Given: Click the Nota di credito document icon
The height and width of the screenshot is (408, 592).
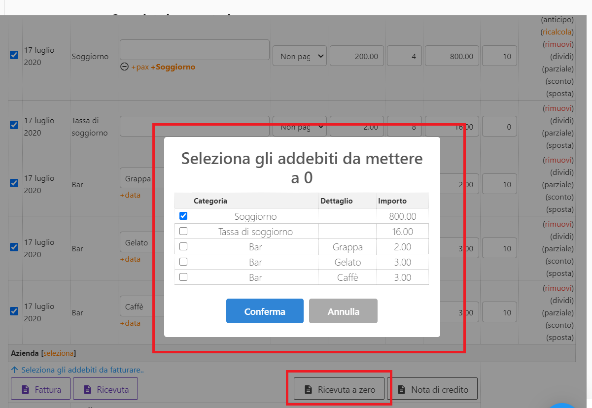Looking at the screenshot, I should point(401,390).
